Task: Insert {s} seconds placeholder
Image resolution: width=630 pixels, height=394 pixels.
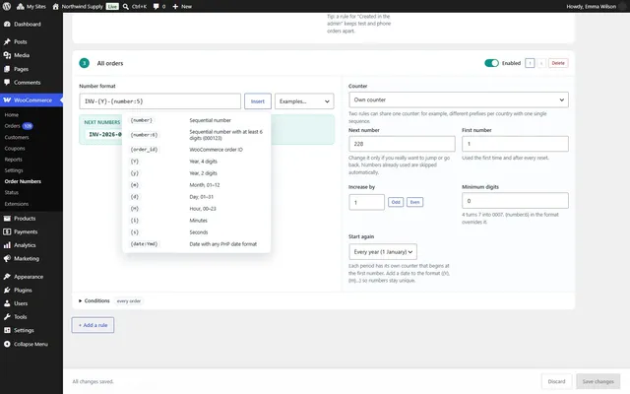Action: pyautogui.click(x=196, y=232)
